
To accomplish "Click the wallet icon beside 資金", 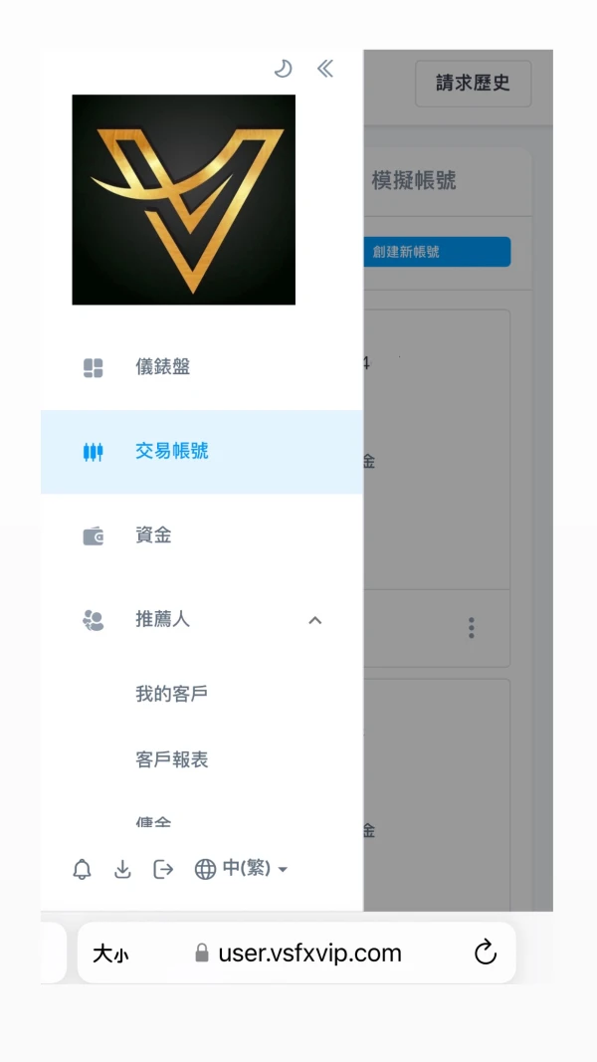I will coord(94,536).
